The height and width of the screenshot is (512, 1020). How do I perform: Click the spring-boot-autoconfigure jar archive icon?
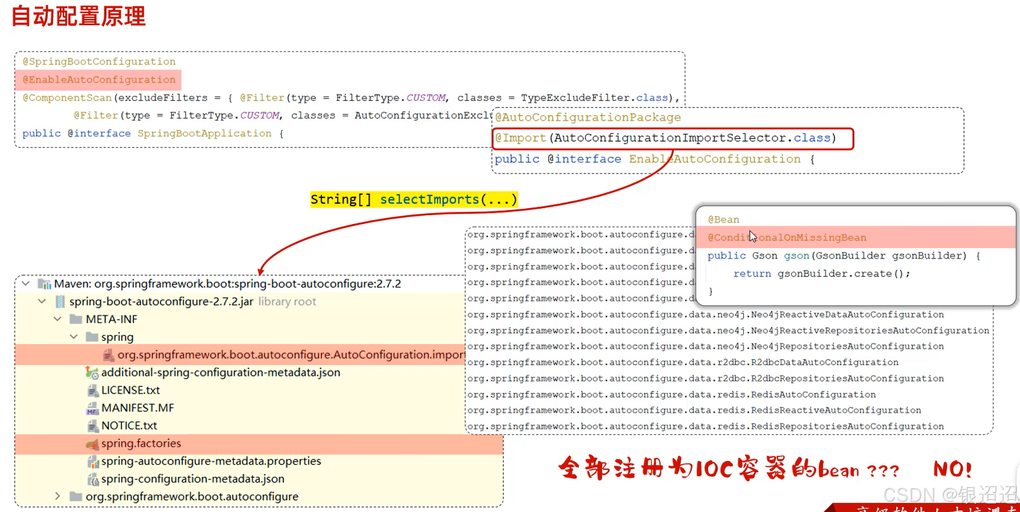tap(61, 302)
